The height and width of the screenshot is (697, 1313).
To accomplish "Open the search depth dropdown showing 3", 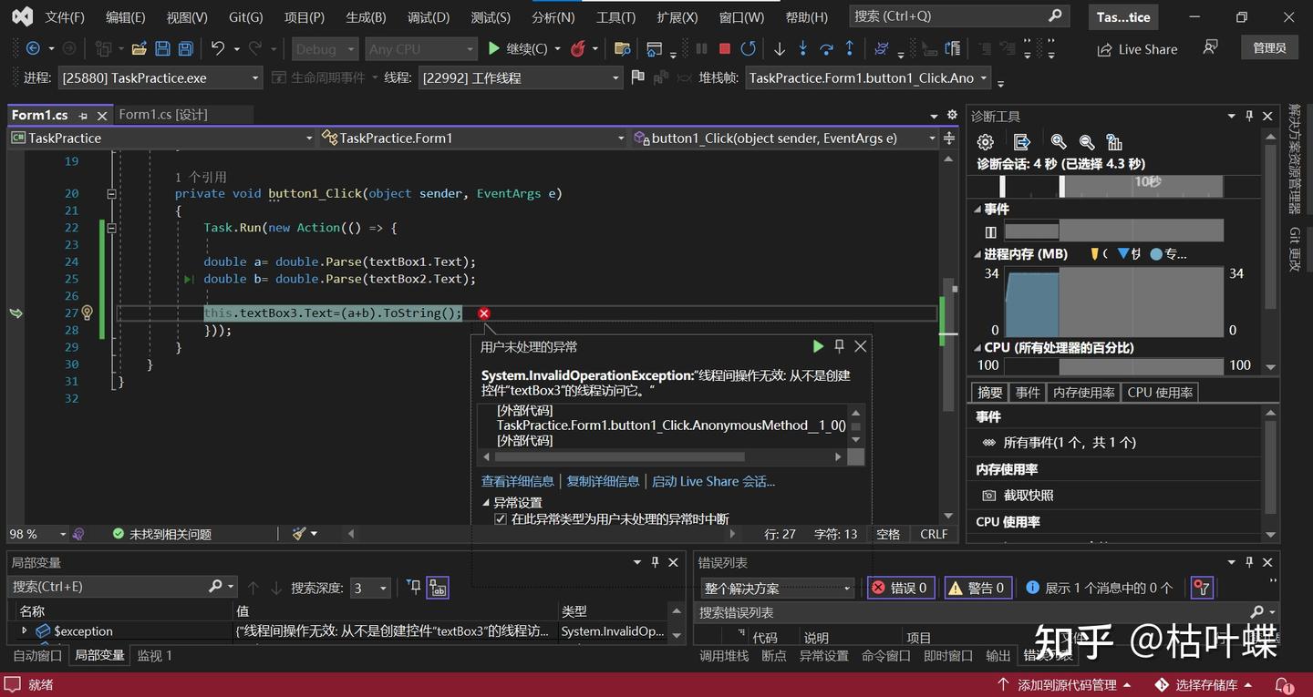I will [x=371, y=588].
